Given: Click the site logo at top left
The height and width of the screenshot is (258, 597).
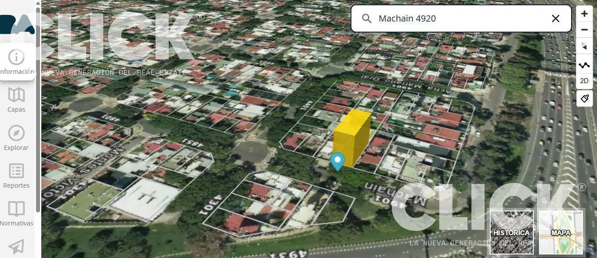Looking at the screenshot, I should click(18, 25).
